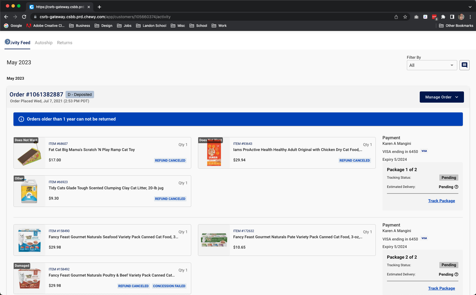Screen dimensions: 476x295
Task: Open the extensions puzzle icon
Action: pos(443,17)
